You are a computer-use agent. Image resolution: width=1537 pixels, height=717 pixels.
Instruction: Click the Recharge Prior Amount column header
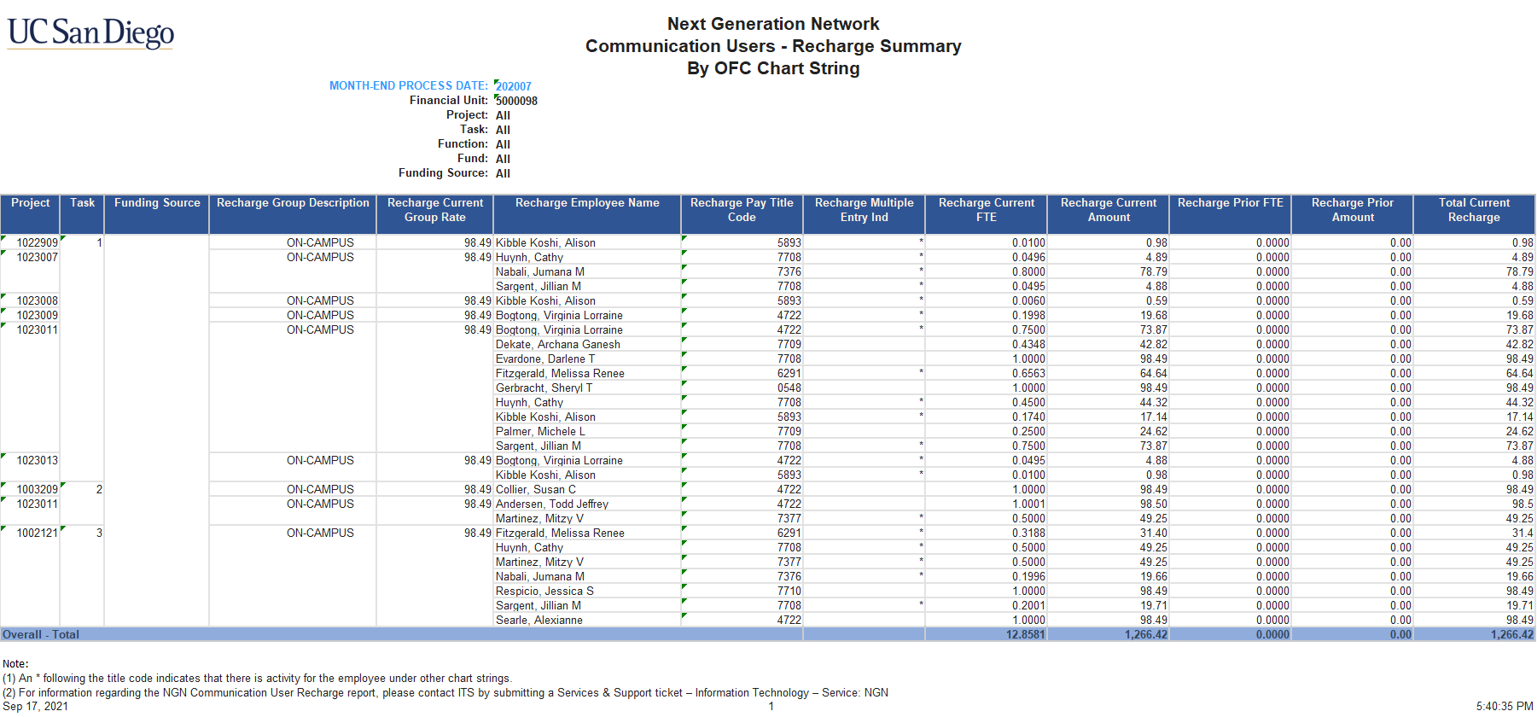coord(1353,213)
